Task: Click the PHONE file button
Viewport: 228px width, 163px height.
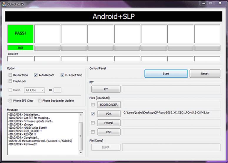Action: tap(109, 123)
